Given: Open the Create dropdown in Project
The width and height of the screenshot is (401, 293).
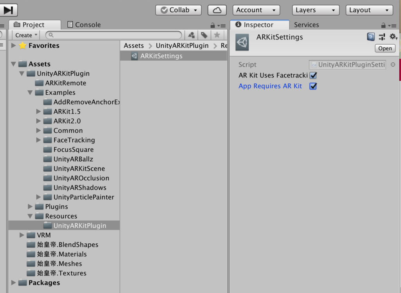Looking at the screenshot, I should (x=26, y=35).
